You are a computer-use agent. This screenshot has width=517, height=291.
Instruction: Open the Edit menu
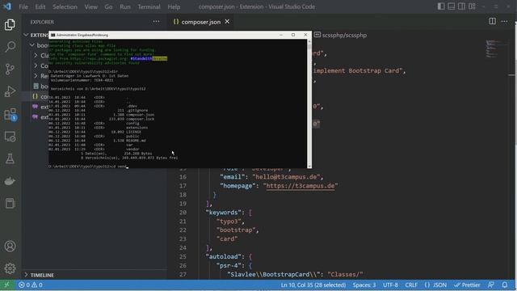(40, 6)
